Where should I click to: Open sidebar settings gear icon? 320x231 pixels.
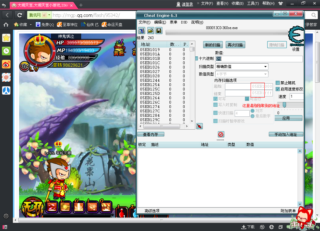click(x=6, y=216)
